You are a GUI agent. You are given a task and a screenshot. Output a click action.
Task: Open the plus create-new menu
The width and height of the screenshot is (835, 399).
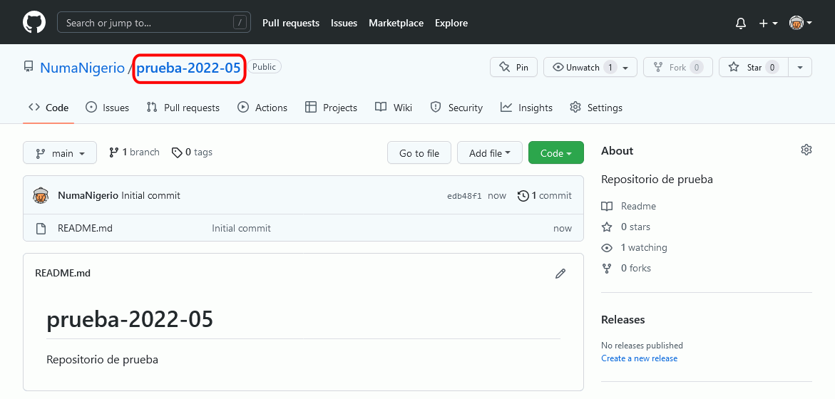click(769, 24)
